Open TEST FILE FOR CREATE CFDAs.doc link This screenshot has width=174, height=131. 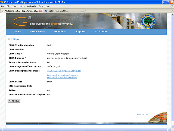[64, 71]
